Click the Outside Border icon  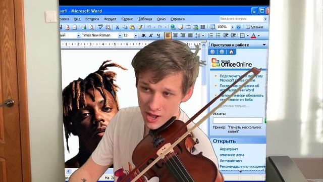coord(242,35)
